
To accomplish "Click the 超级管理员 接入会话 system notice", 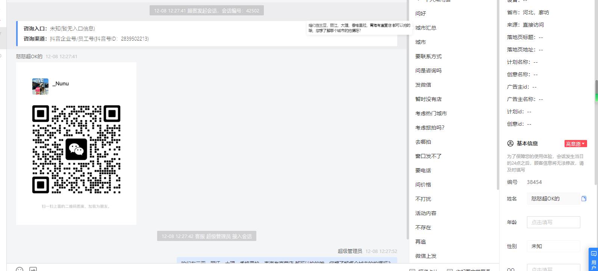I will click(x=207, y=236).
